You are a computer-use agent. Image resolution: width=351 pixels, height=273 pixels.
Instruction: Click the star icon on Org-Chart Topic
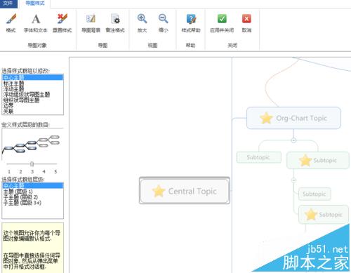266,118
